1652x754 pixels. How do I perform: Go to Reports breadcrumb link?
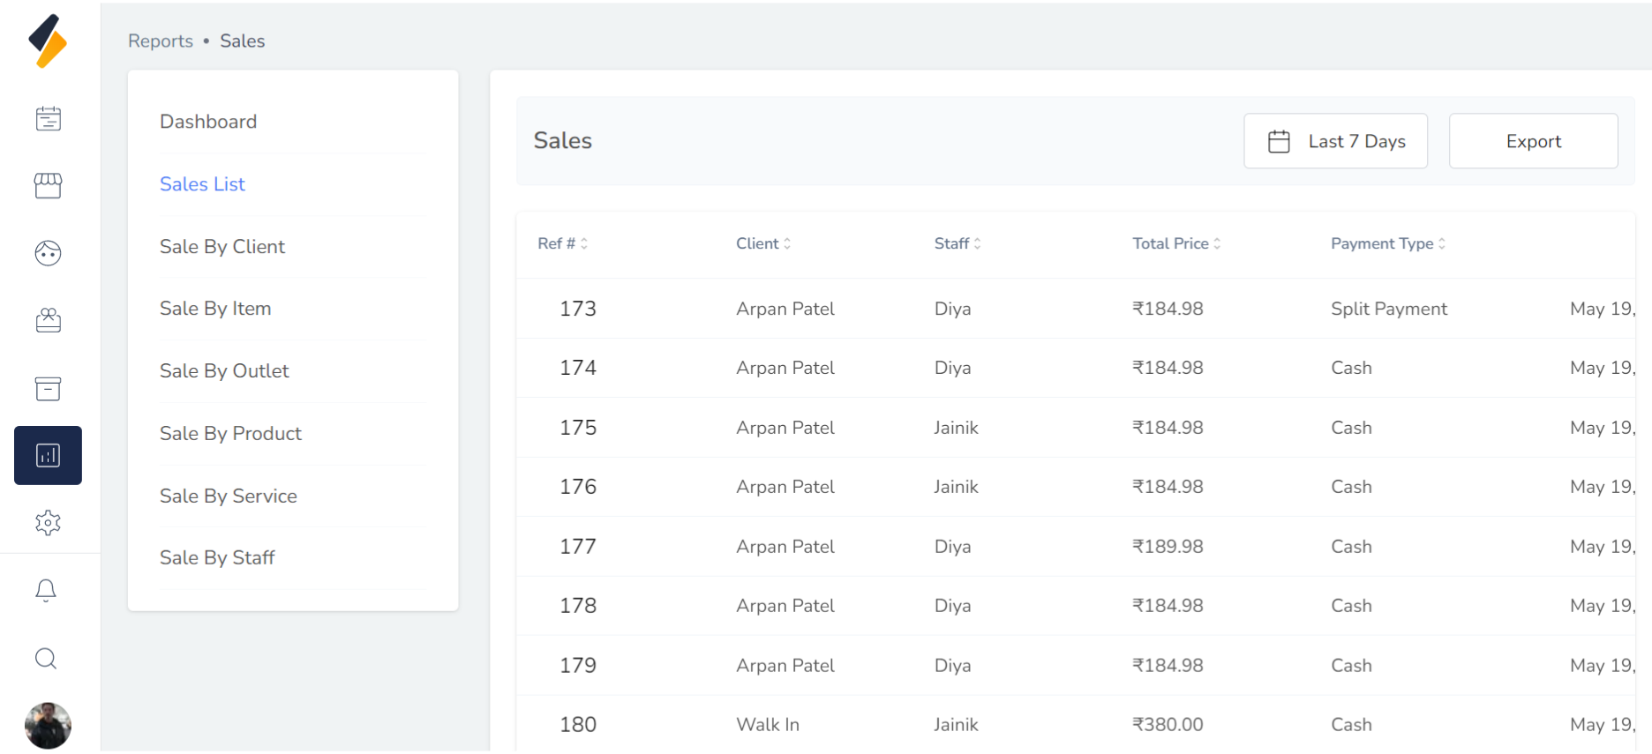pyautogui.click(x=160, y=41)
